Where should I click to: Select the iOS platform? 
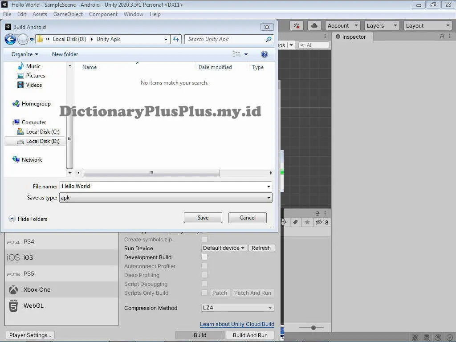(61, 257)
